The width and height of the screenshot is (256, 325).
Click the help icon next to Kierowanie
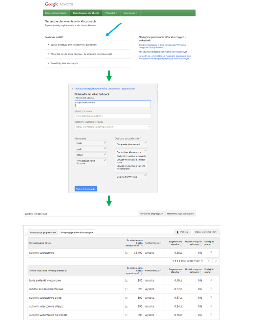[x=88, y=138]
